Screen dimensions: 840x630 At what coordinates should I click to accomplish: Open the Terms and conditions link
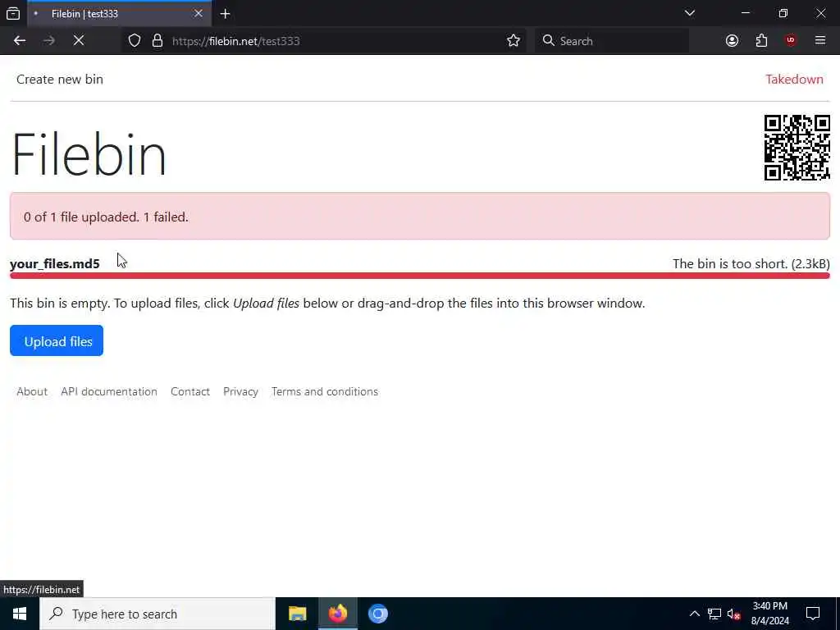pos(325,391)
